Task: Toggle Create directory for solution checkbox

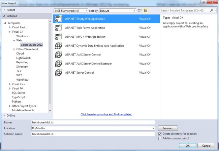Action: click(x=160, y=134)
